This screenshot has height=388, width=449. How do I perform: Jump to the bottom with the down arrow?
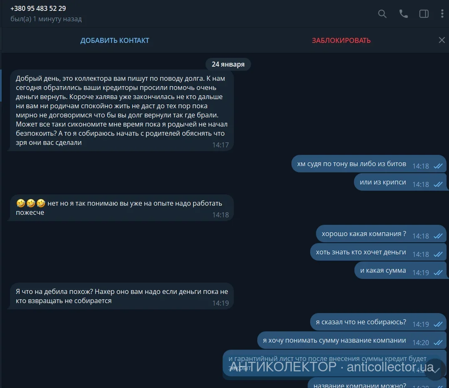(435, 370)
